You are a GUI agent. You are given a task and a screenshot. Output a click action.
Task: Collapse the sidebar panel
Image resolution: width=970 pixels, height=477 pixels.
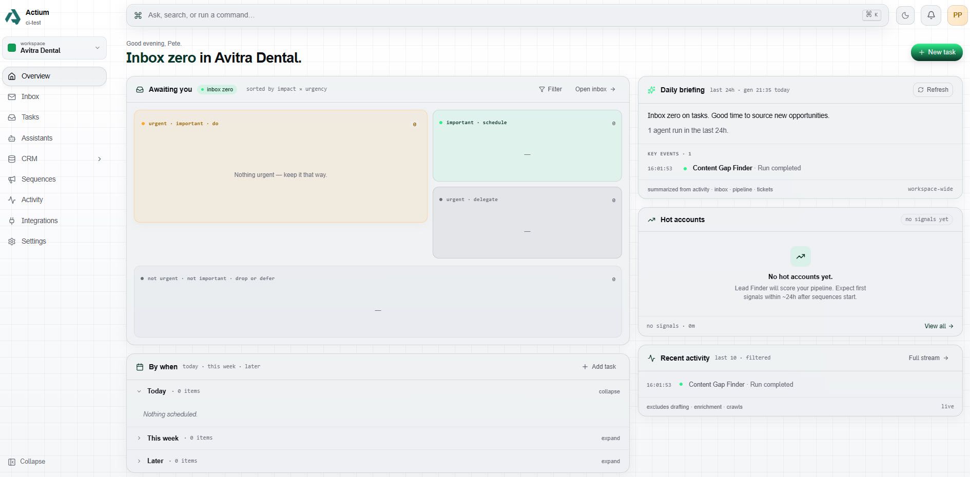(x=27, y=462)
